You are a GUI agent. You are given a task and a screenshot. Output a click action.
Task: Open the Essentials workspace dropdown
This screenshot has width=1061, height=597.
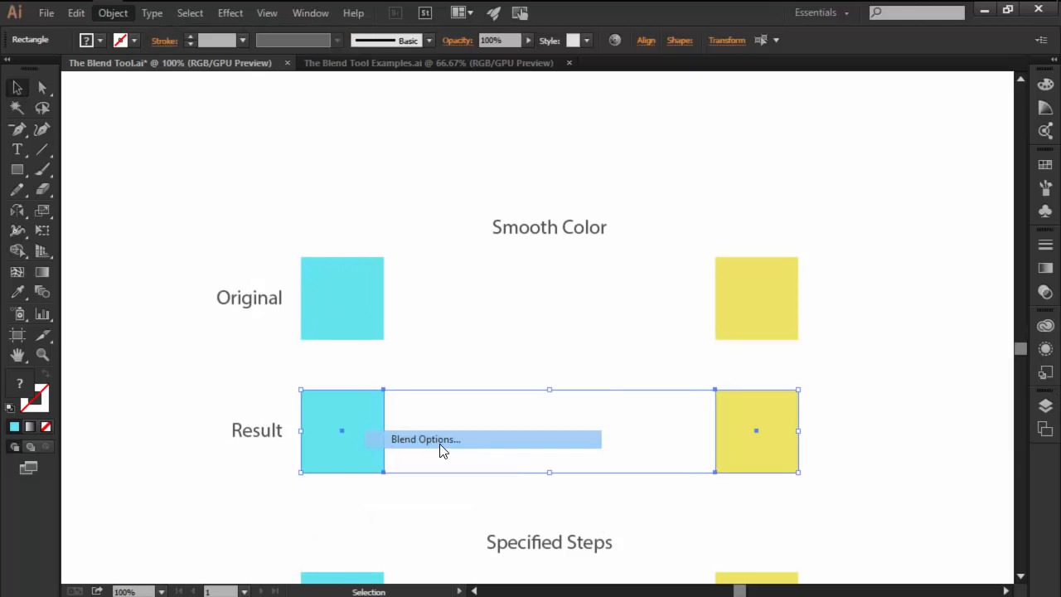pos(821,12)
